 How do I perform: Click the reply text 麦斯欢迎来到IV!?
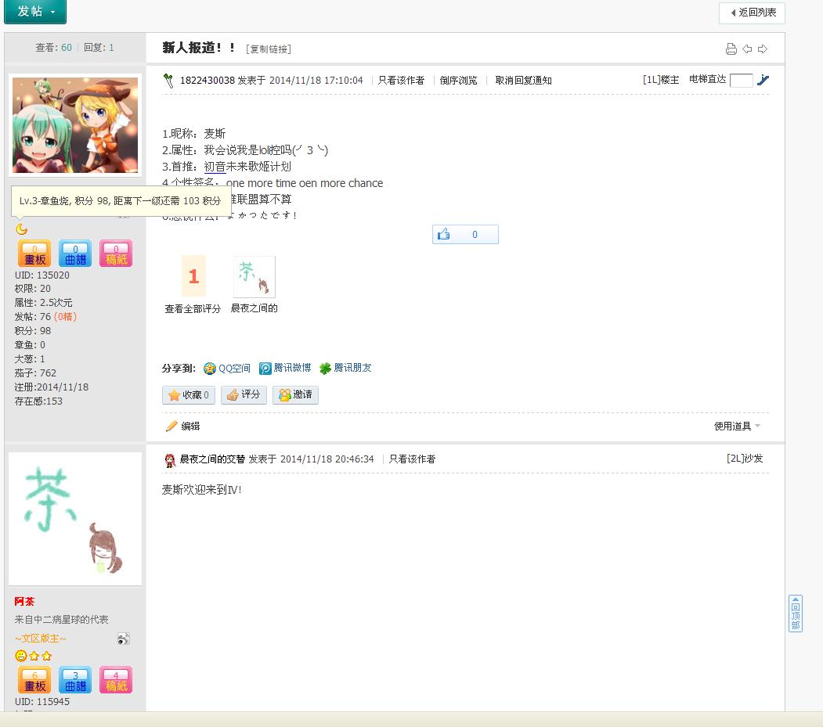point(201,490)
